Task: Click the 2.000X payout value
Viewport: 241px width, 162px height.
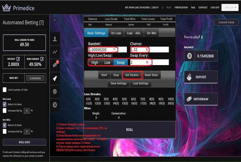Action: [x=14, y=64]
